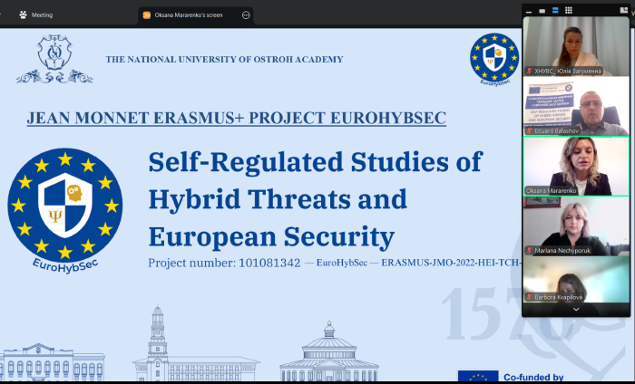Click the orange screen share avatar icon

(x=147, y=15)
